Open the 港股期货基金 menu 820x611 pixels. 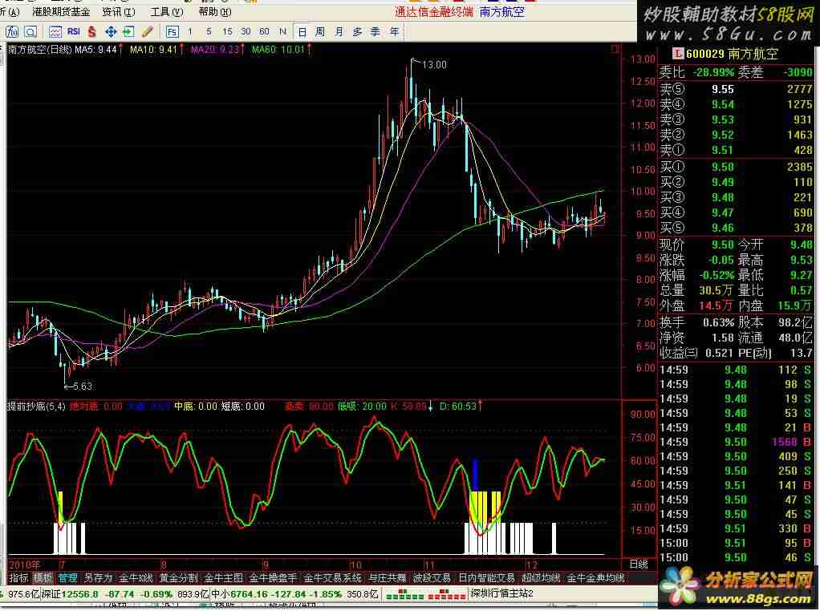61,11
